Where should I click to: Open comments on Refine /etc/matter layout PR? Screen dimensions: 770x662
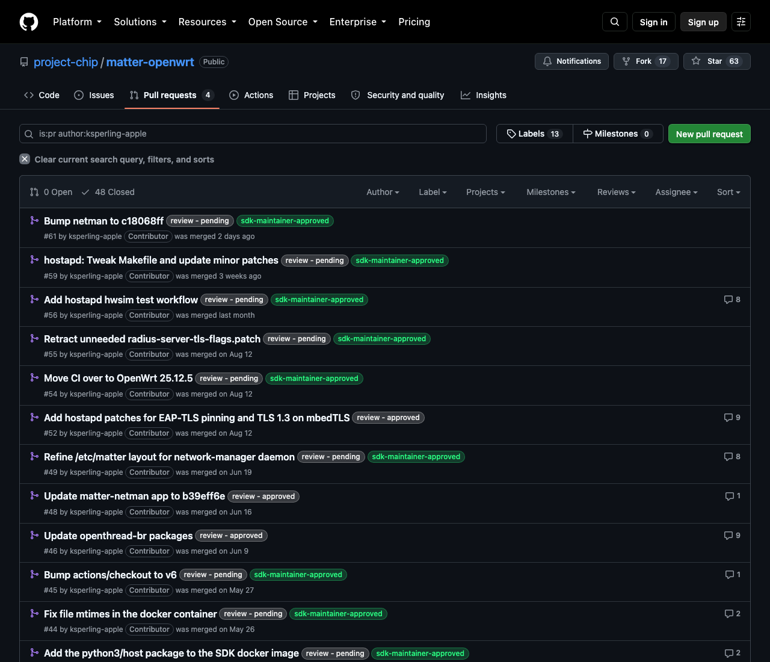pos(732,457)
